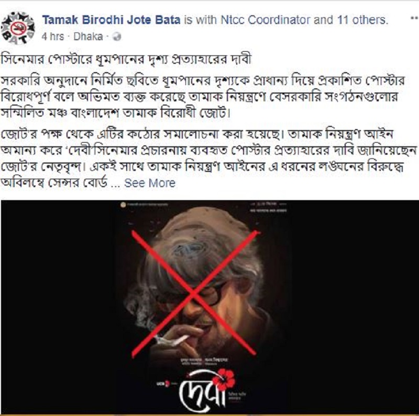The image size is (419, 416).
Task: Open Tamak Birodhi Jote Bata profile picture
Action: [18, 28]
